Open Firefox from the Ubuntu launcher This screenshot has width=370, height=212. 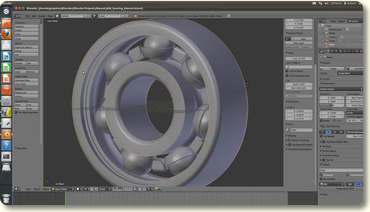6,34
